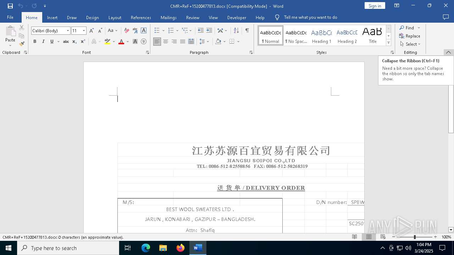Switch to the Insert tab
This screenshot has height=255, width=454.
click(52, 17)
